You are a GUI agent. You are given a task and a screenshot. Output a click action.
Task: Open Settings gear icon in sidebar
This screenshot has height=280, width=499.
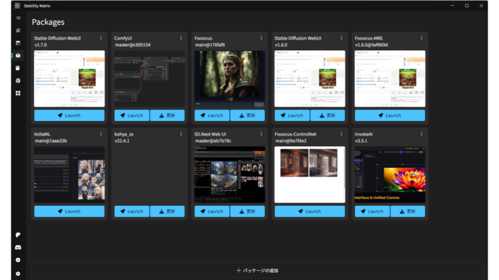click(x=18, y=274)
